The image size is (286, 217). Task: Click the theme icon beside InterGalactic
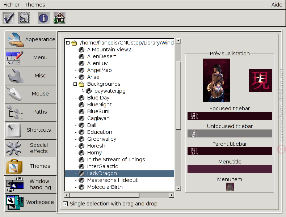click(81, 166)
